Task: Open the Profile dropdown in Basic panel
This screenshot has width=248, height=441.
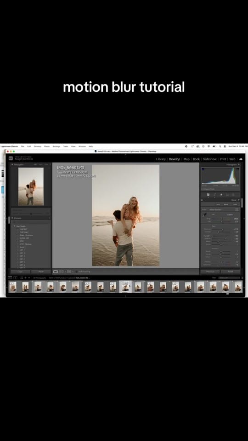Action: pos(216,209)
